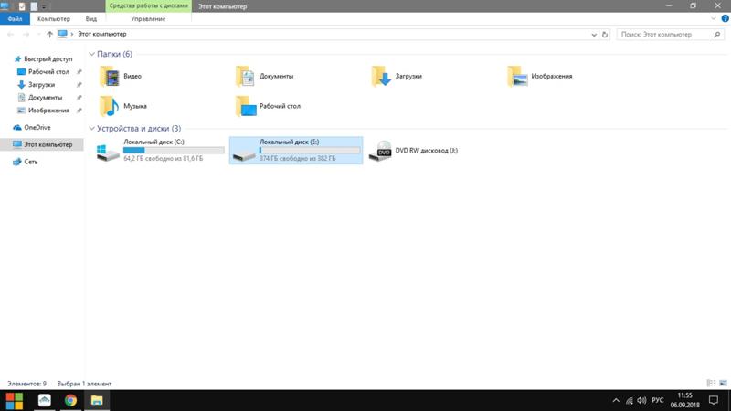731x411 pixels.
Task: Switch to large icons view layout
Action: pos(723,383)
